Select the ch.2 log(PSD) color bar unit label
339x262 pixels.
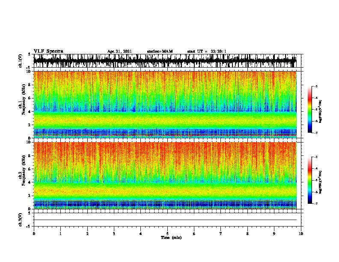[x=320, y=182]
